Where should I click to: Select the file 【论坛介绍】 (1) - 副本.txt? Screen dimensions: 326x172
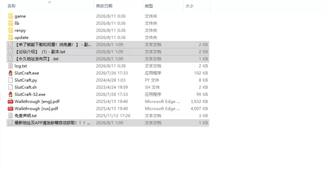[x=40, y=52]
